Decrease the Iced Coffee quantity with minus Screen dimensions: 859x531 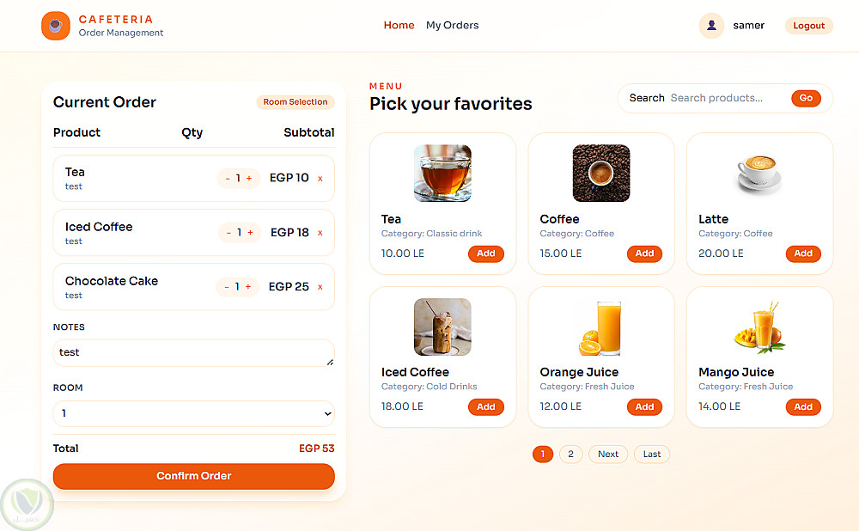coord(228,233)
